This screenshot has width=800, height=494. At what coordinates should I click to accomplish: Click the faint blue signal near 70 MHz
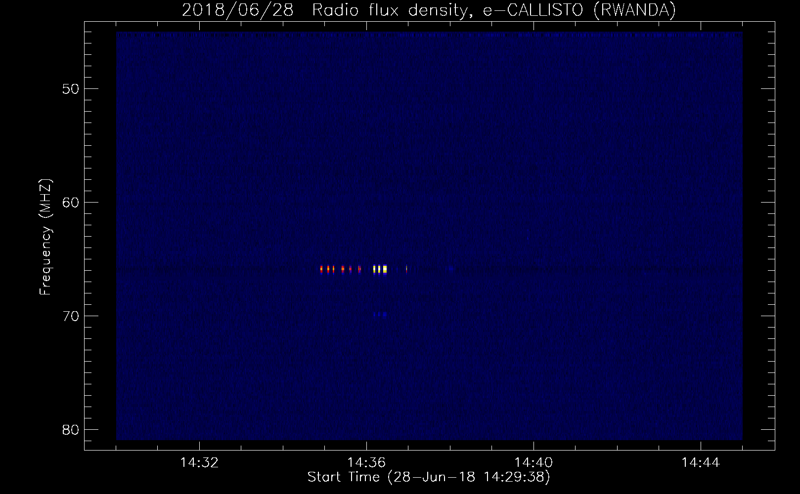pos(380,314)
